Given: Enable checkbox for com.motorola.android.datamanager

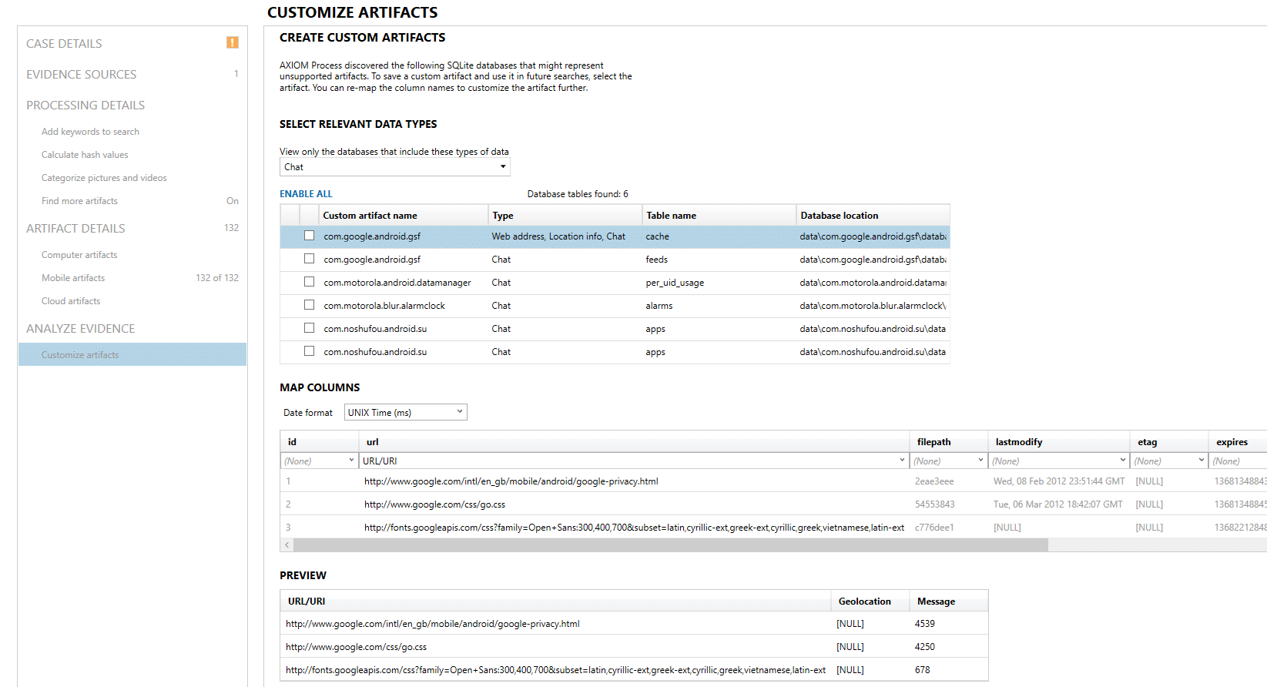Looking at the screenshot, I should click(309, 282).
